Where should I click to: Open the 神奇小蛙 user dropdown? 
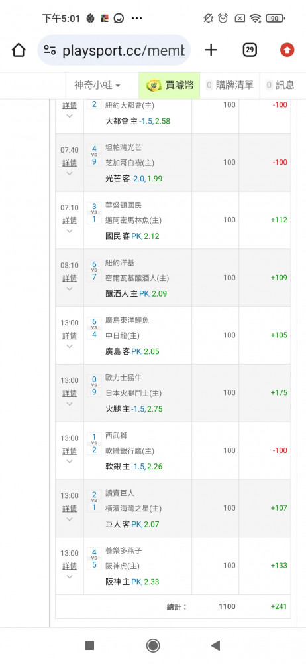97,85
